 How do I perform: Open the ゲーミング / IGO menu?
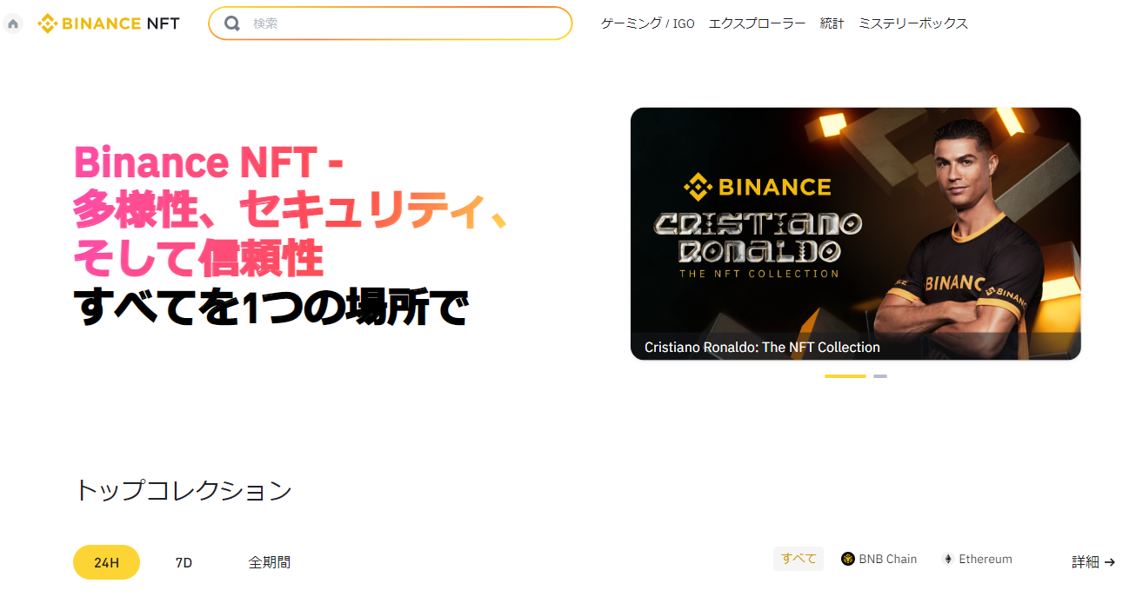648,23
